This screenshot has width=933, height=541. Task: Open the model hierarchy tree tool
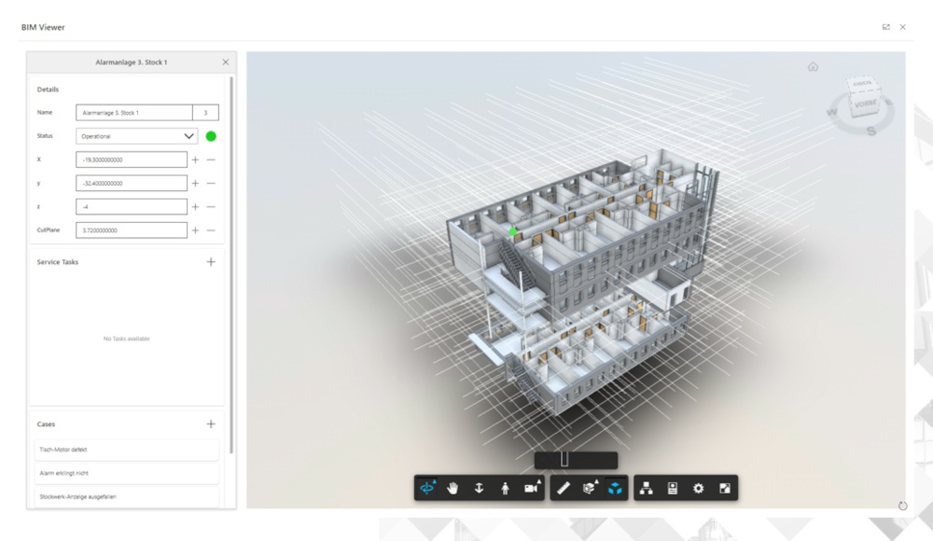click(648, 487)
